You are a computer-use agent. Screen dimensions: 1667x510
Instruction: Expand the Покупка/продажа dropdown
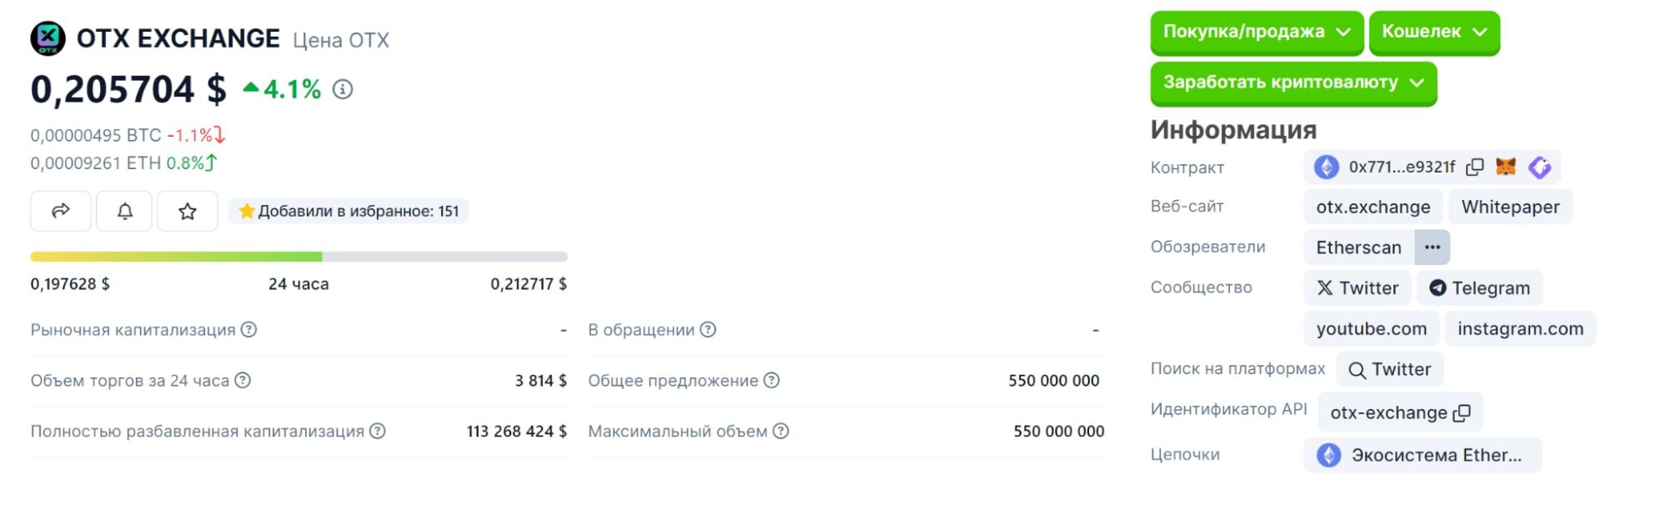click(x=1256, y=32)
